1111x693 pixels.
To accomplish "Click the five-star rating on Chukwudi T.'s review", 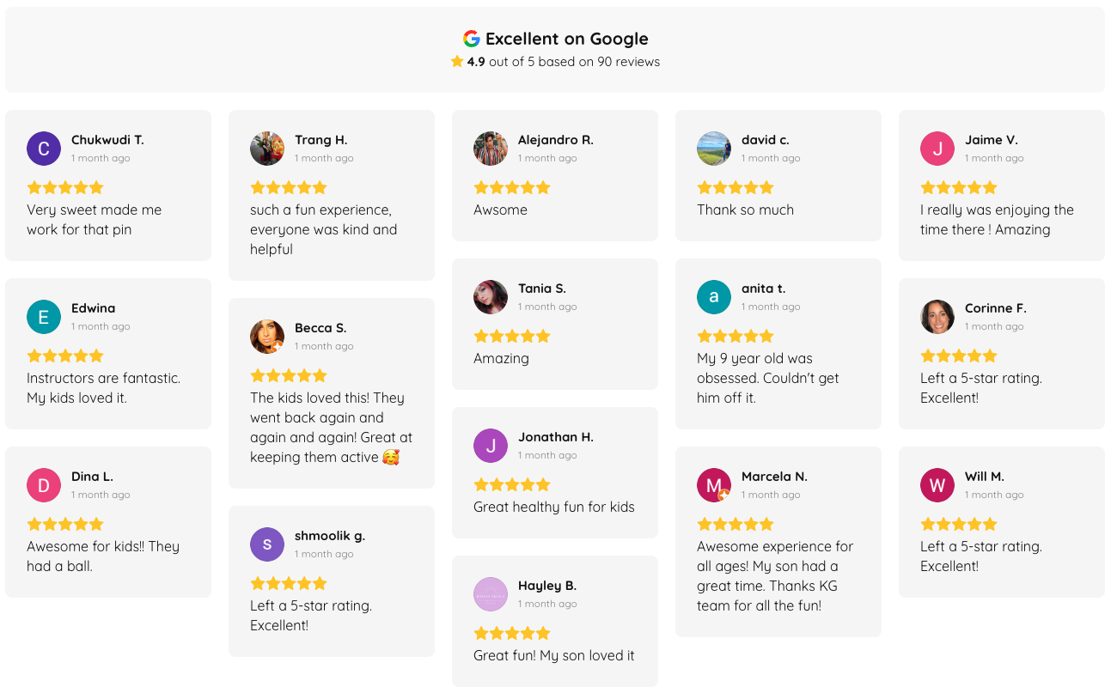I will 64,187.
